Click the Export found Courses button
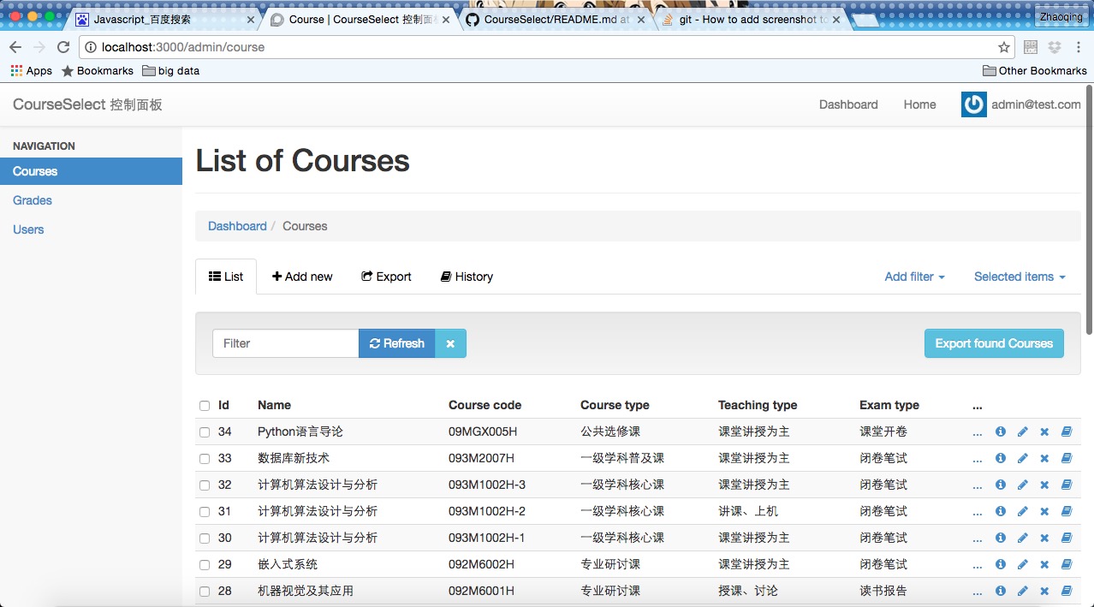Viewport: 1094px width, 607px height. [x=994, y=343]
